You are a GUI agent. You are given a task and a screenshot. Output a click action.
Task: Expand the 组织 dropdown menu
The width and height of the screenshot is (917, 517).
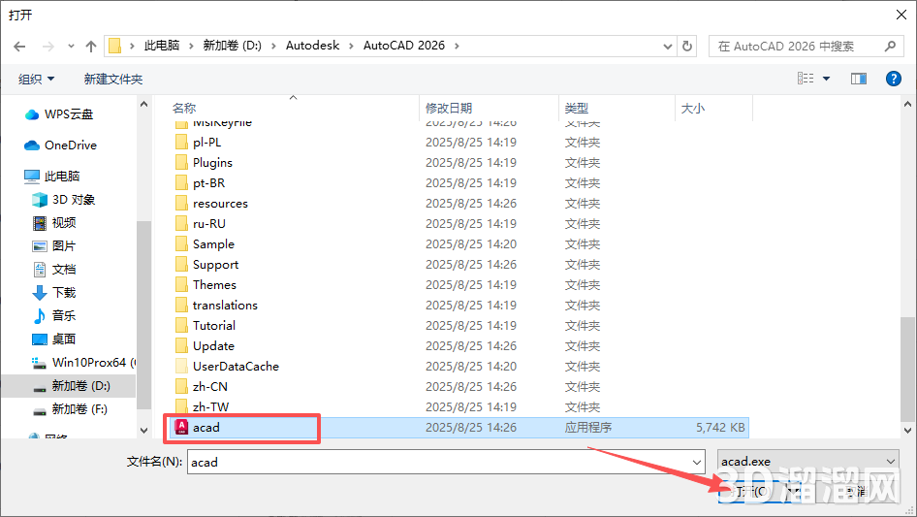coord(37,79)
